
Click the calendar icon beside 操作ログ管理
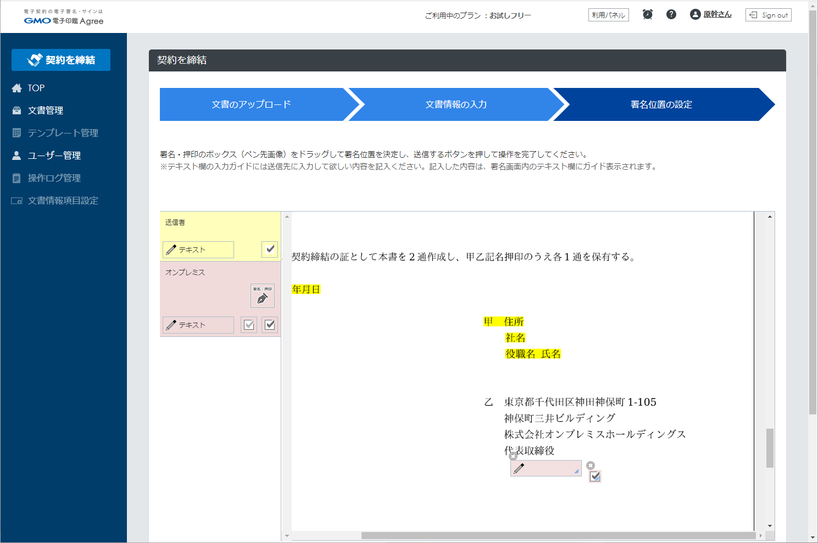click(16, 178)
